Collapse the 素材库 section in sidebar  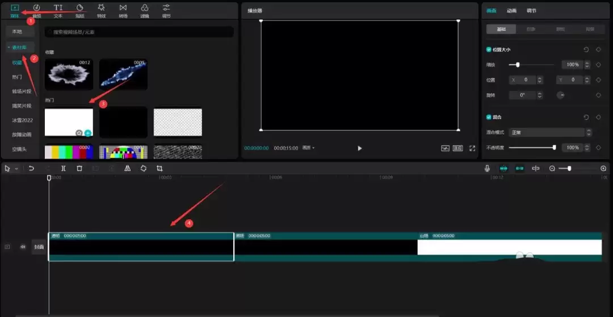tap(20, 47)
